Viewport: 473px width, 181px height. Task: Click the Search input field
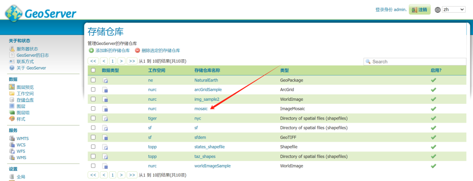click(x=415, y=61)
